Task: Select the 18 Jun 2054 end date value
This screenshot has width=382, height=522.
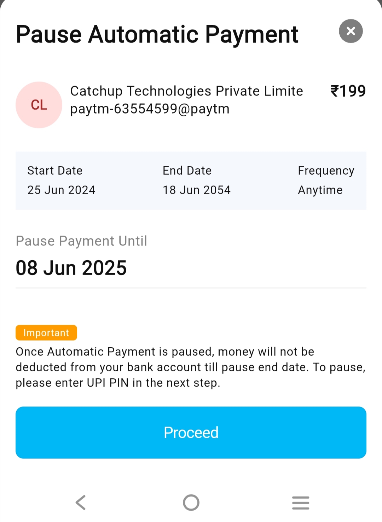Action: coord(196,190)
